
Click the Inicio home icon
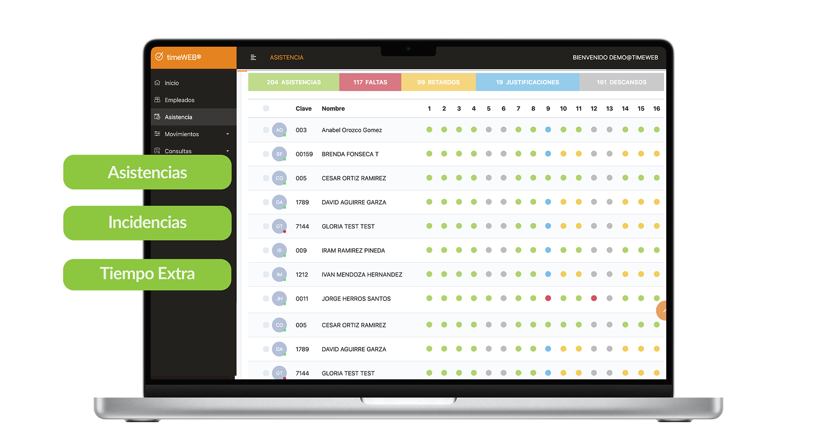click(x=157, y=82)
